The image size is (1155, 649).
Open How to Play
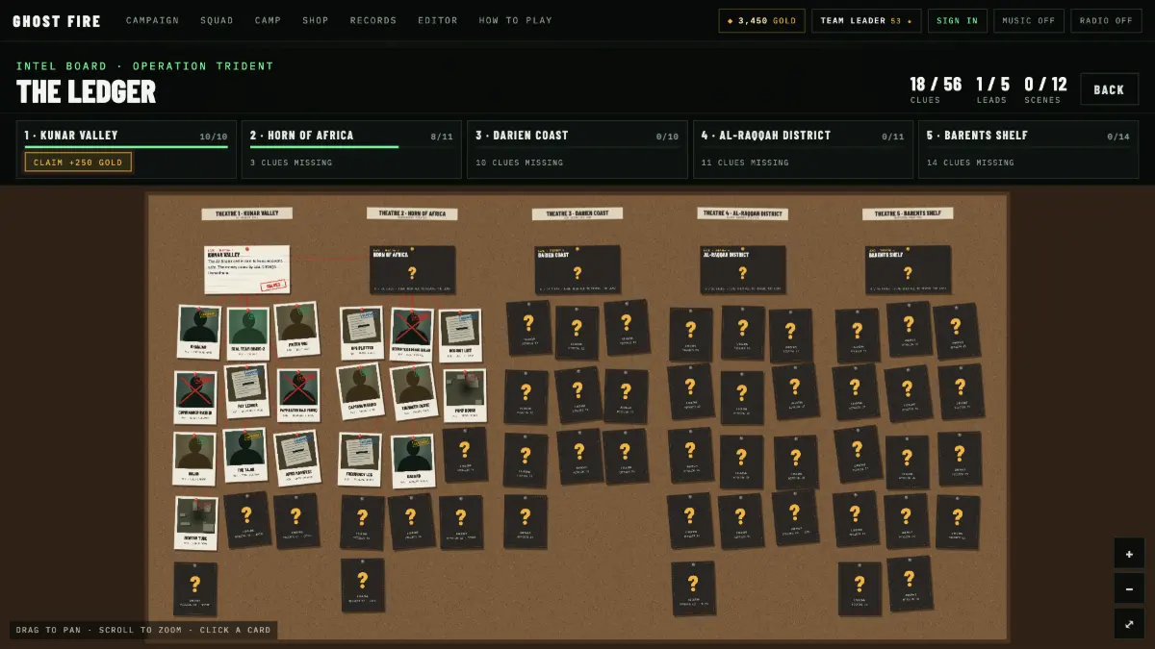(x=516, y=20)
